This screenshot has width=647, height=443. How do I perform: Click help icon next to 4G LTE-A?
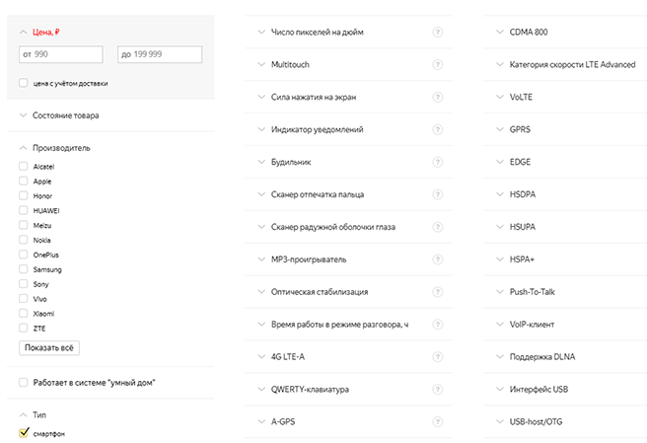point(437,356)
